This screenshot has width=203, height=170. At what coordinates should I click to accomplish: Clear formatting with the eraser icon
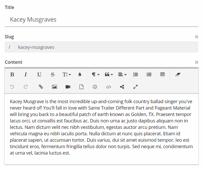pyautogui.click(x=178, y=75)
